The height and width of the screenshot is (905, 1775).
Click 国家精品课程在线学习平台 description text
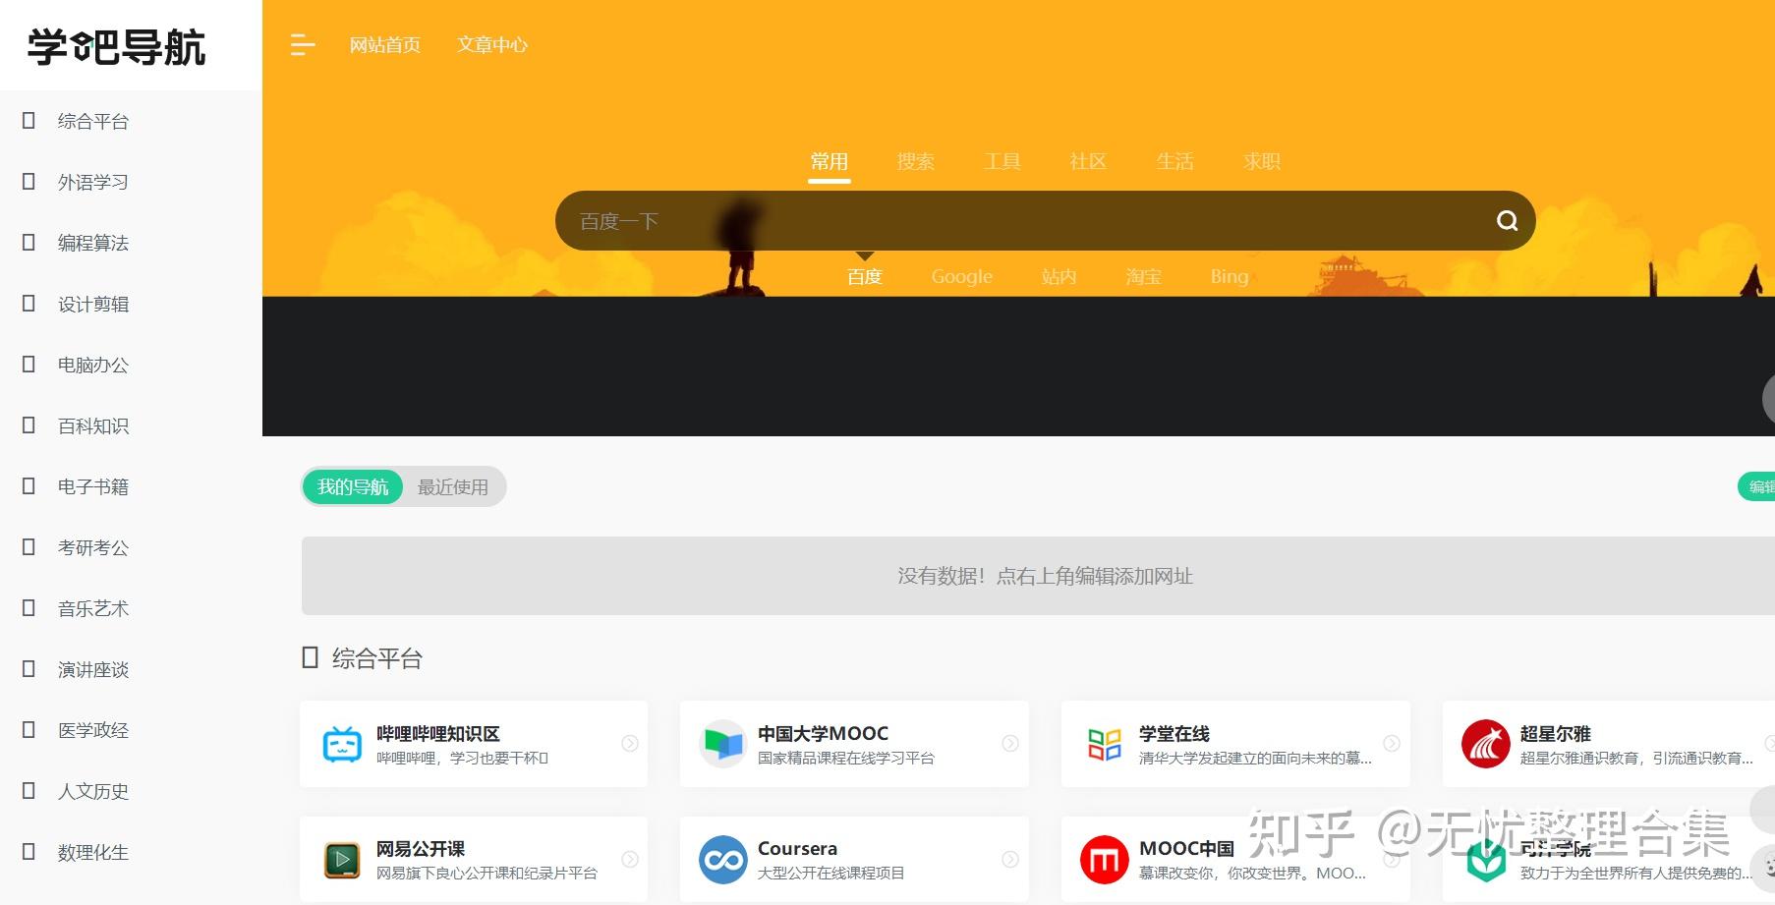click(846, 759)
